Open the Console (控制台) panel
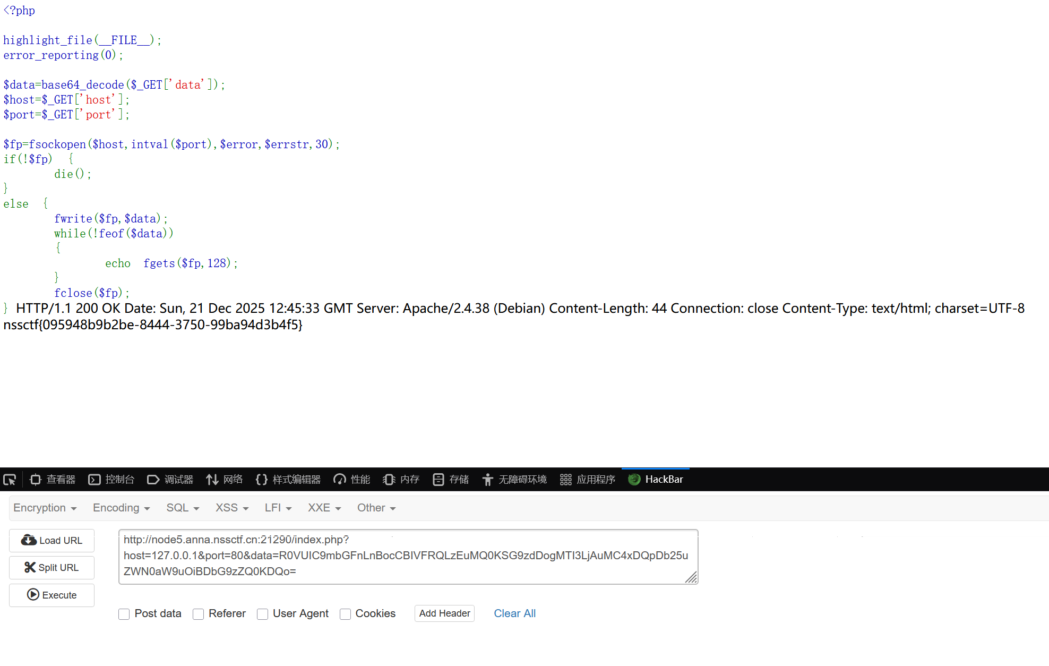Viewport: 1049px width, 666px height. coord(111,480)
